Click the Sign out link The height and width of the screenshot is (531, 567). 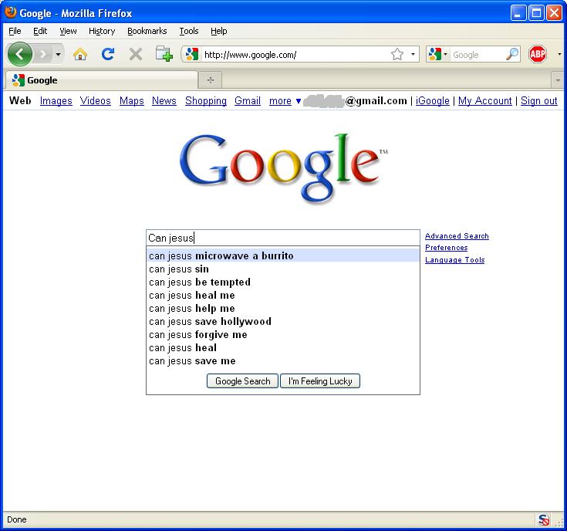pyautogui.click(x=538, y=101)
